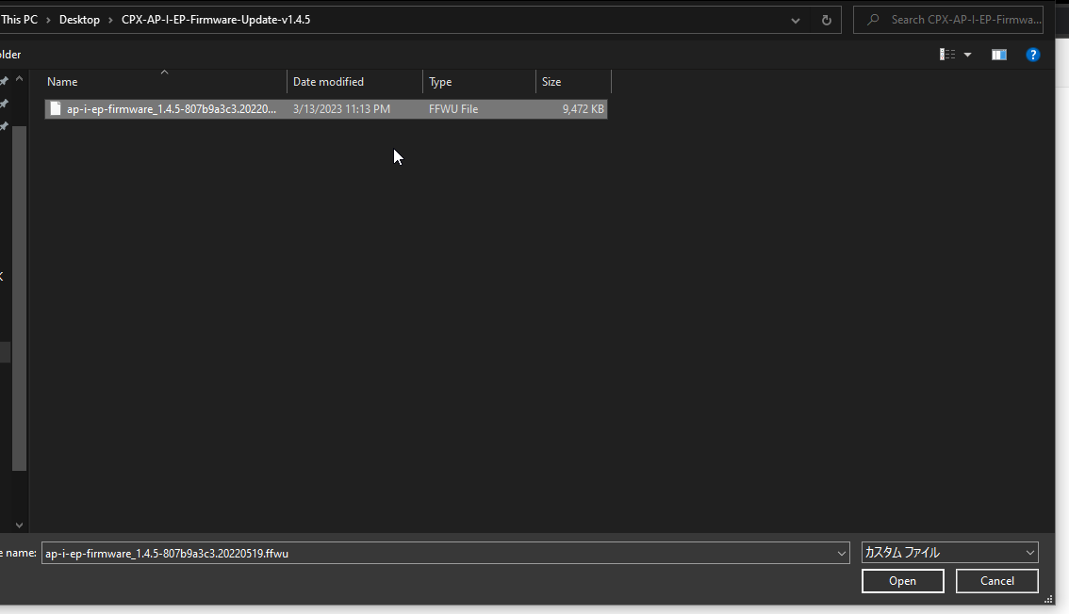Expand the chevron after Desktop breadcrumb
1069x614 pixels.
coord(110,20)
